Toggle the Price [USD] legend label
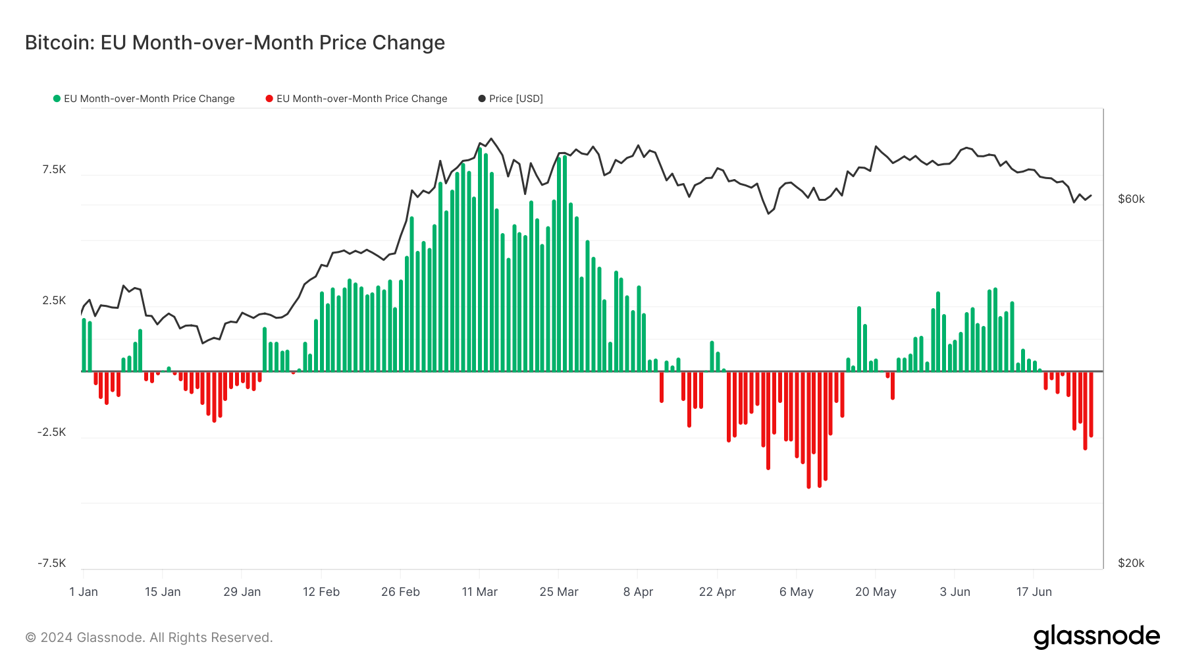Viewport: 1185px width, 667px height. pyautogui.click(x=515, y=99)
